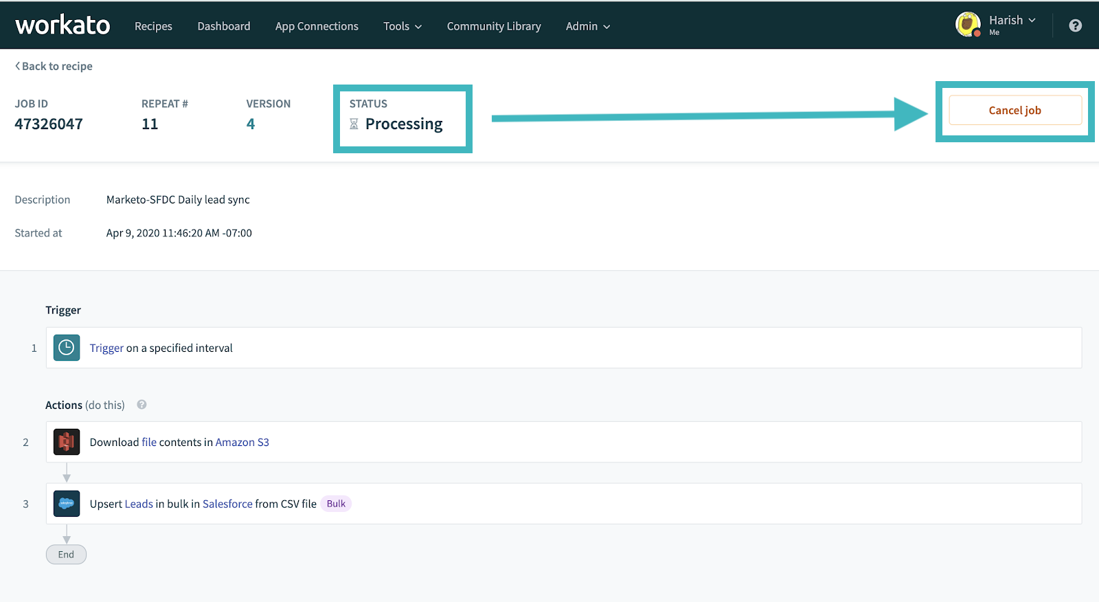Image resolution: width=1099 pixels, height=602 pixels.
Task: Click the Processing status text
Action: [404, 124]
